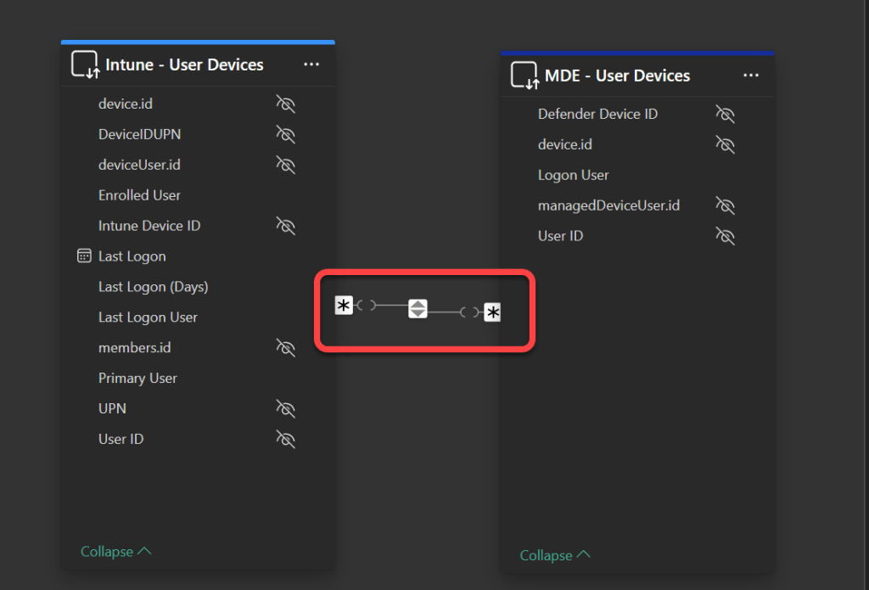
Task: Toggle visibility of MDE table device.id
Action: [x=726, y=144]
